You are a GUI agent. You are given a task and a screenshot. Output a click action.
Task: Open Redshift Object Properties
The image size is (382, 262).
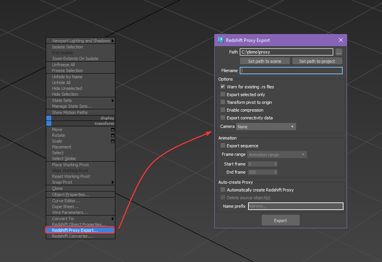(80, 224)
